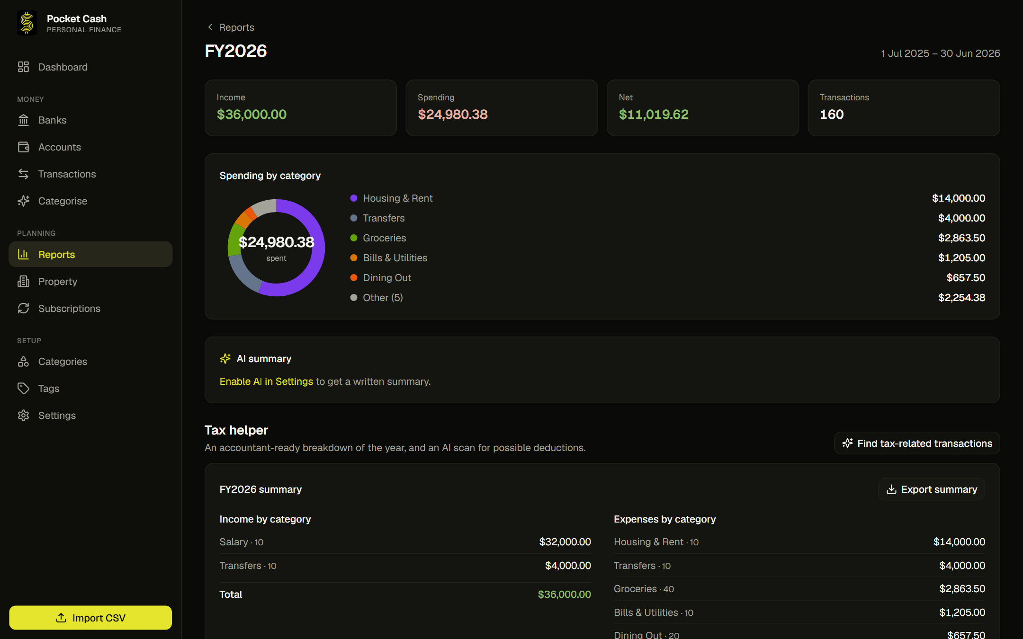This screenshot has width=1023, height=639.
Task: Click the Banks building icon
Action: 23,120
